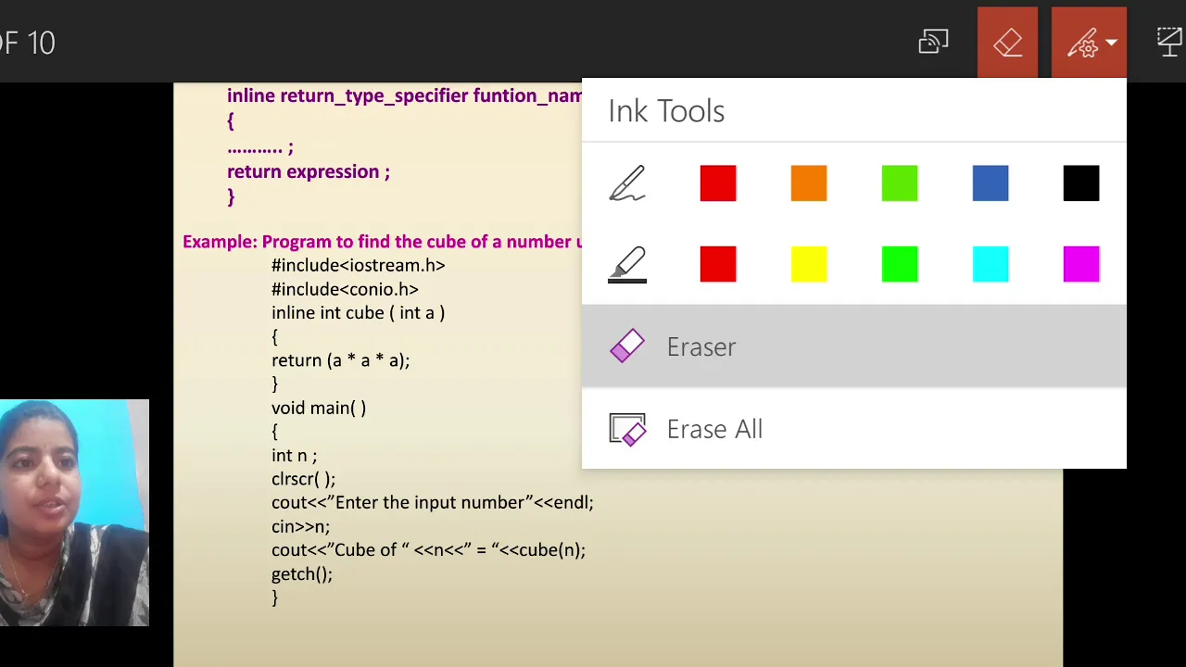Screen dimensions: 1186x667
Task: Click the cast to display icon
Action: click(933, 42)
